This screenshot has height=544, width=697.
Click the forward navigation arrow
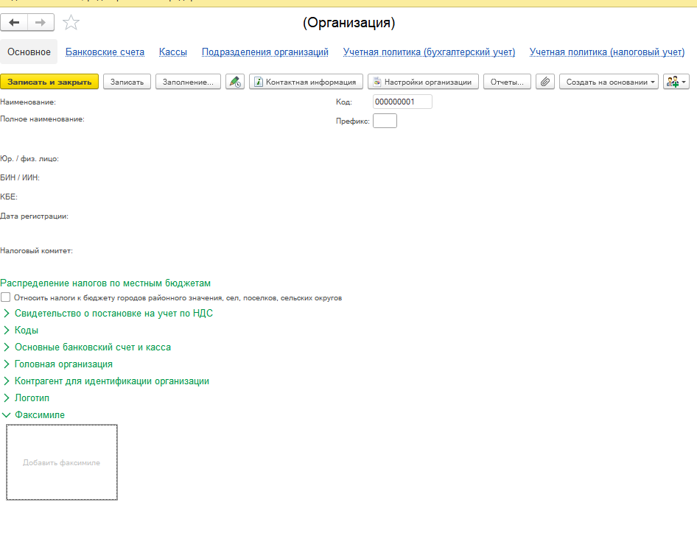click(41, 23)
